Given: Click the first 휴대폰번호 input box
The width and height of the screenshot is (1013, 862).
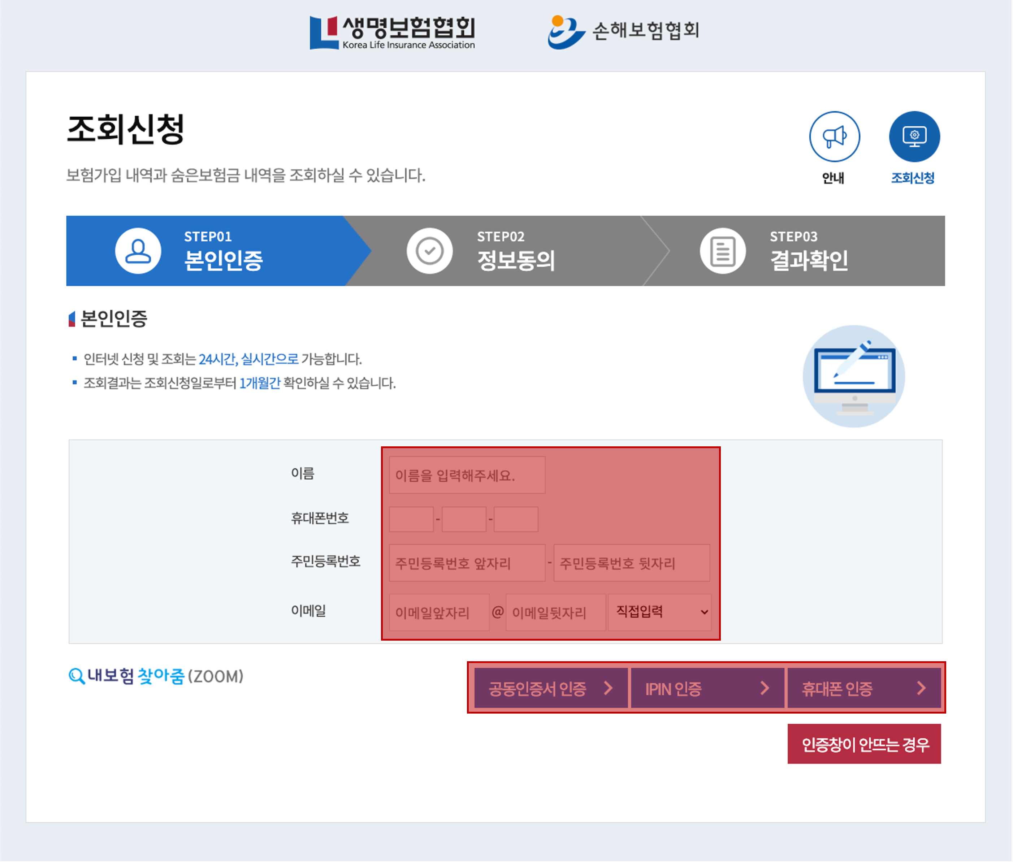Looking at the screenshot, I should [x=411, y=519].
